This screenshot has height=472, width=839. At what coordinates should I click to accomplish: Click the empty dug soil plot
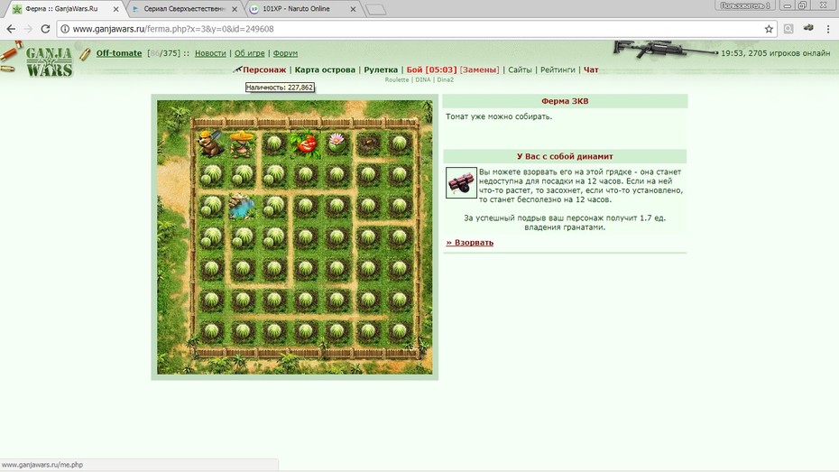(x=368, y=143)
